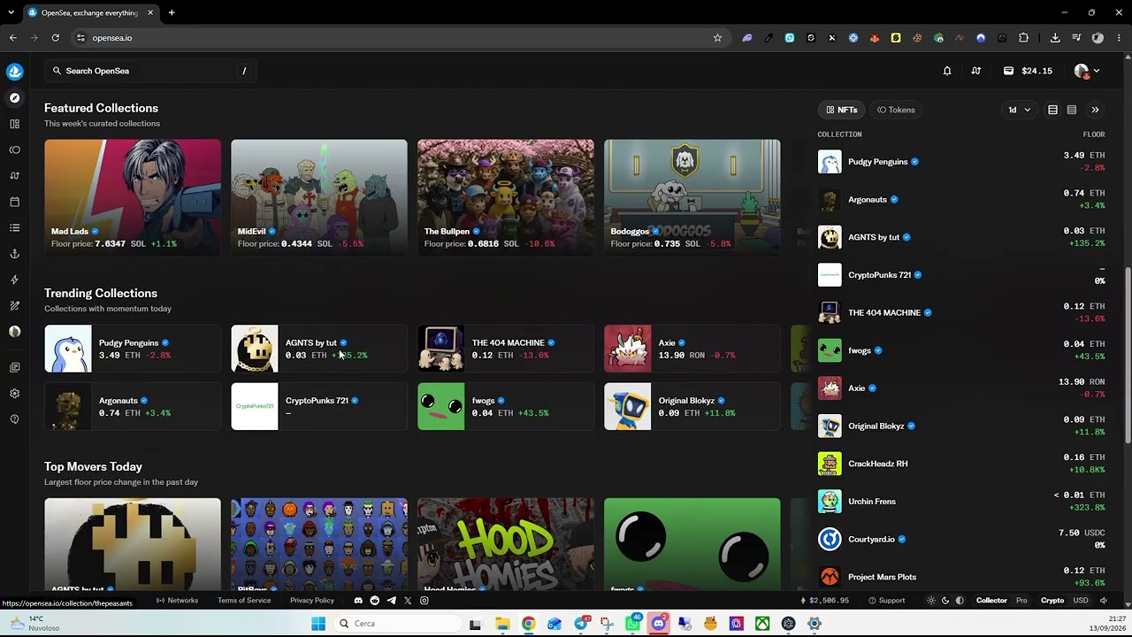
Task: Select the system contrast theme icon
Action: coord(960,601)
